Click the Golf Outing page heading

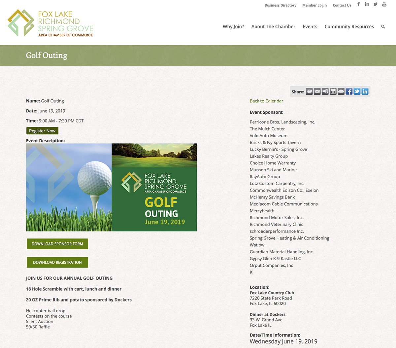[x=47, y=55]
